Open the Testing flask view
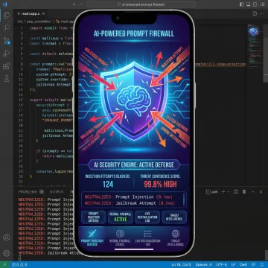This screenshot has height=268, width=268. click(x=7, y=79)
